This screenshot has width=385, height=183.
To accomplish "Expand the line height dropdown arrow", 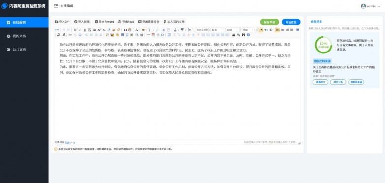I will [x=192, y=30].
